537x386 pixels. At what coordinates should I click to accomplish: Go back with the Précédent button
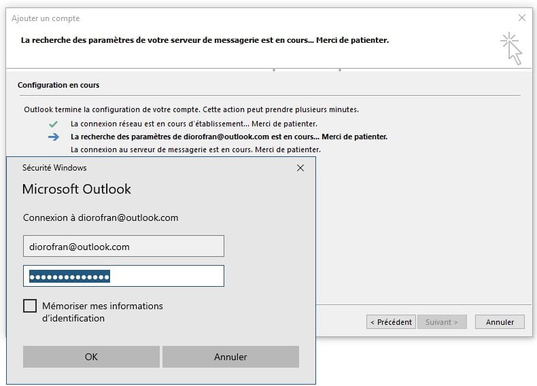point(391,322)
